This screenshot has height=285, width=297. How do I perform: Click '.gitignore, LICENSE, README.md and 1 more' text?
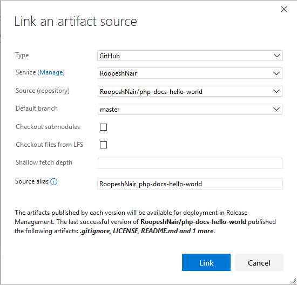[x=147, y=231]
